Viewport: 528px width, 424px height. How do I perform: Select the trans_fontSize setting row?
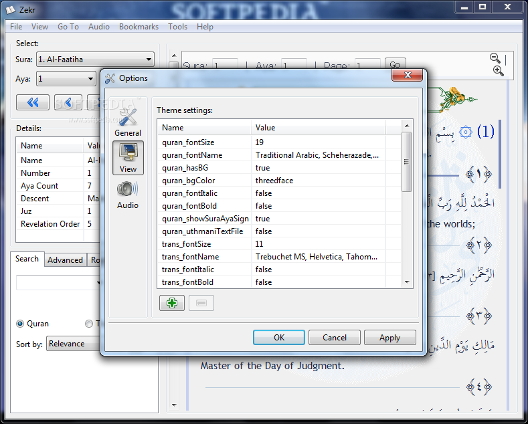(280, 244)
